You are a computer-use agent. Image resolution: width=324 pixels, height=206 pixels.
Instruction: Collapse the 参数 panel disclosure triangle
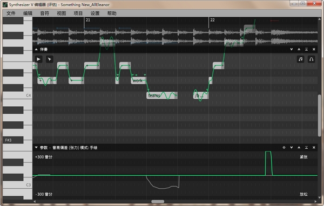(36, 148)
